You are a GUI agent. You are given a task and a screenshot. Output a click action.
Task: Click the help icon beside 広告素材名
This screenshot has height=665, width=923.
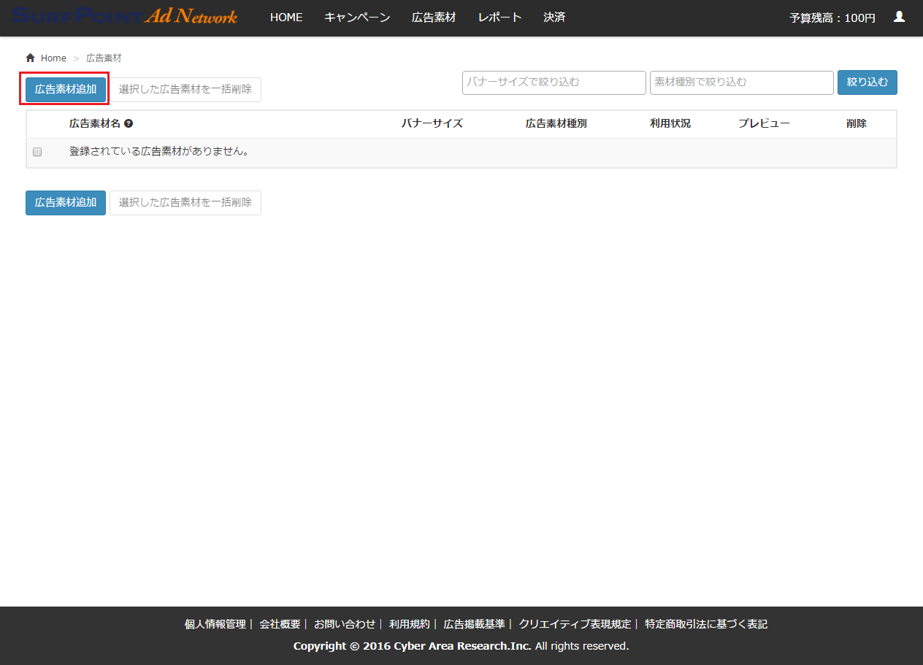(x=129, y=124)
